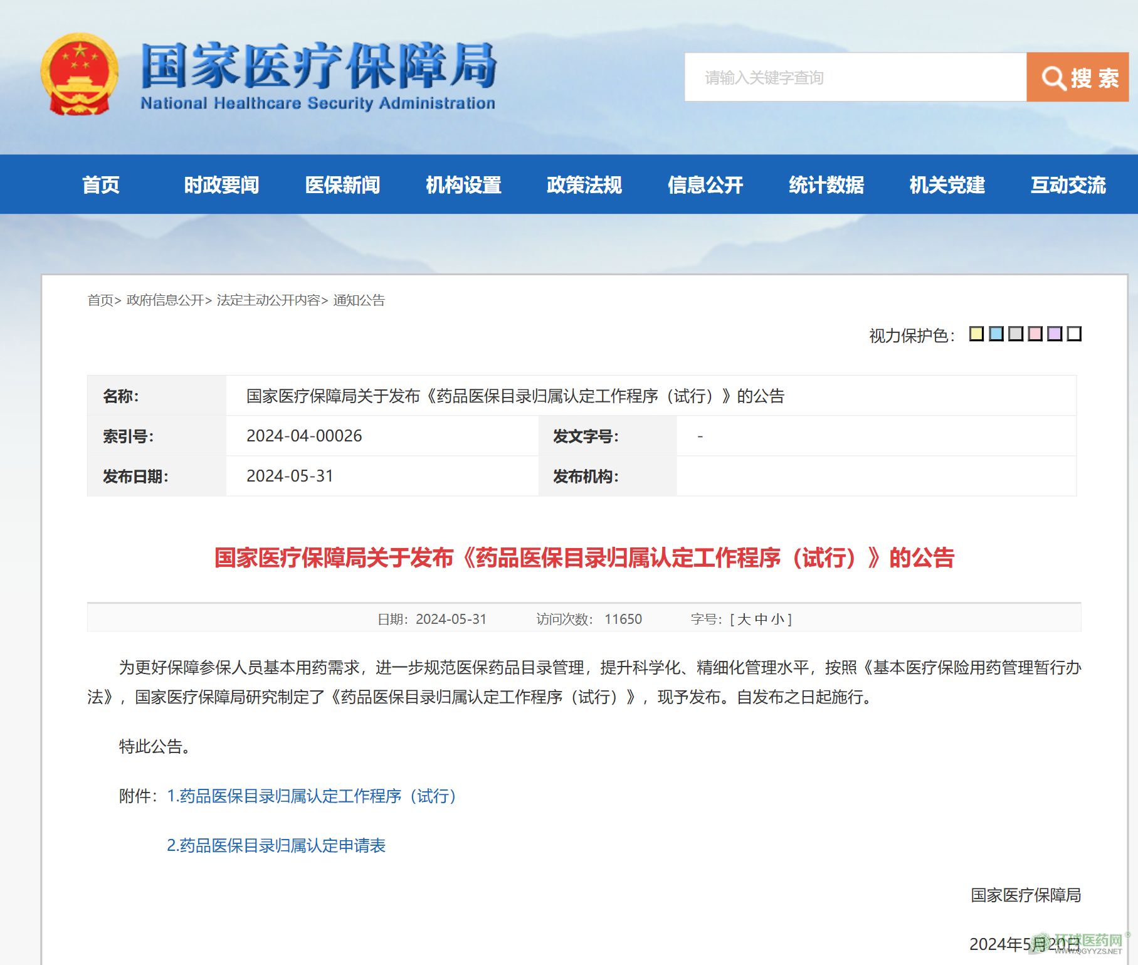Click the national emblem logo
1138x965 pixels.
[79, 75]
